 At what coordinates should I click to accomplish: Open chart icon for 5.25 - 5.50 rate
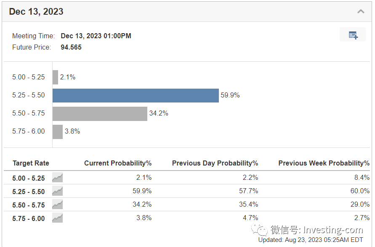click(x=58, y=191)
